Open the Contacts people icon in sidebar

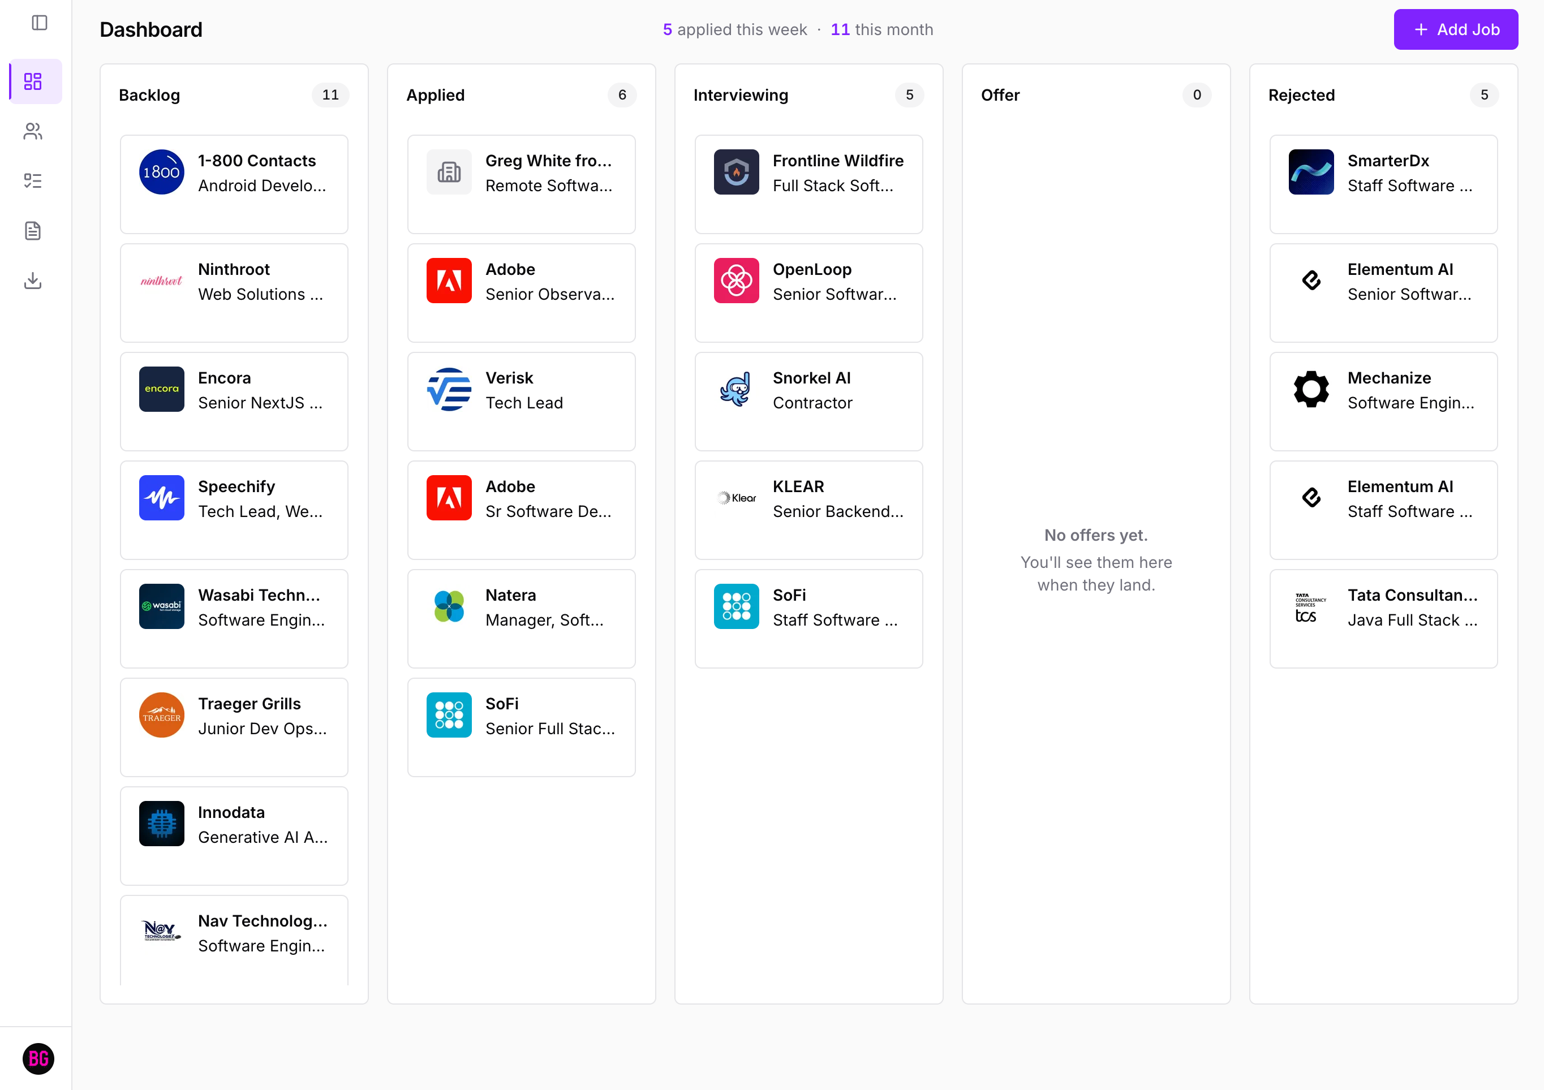pos(33,131)
